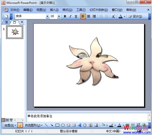Align text right
This screenshot has width=152, height=135.
pyautogui.click(x=94, y=16)
